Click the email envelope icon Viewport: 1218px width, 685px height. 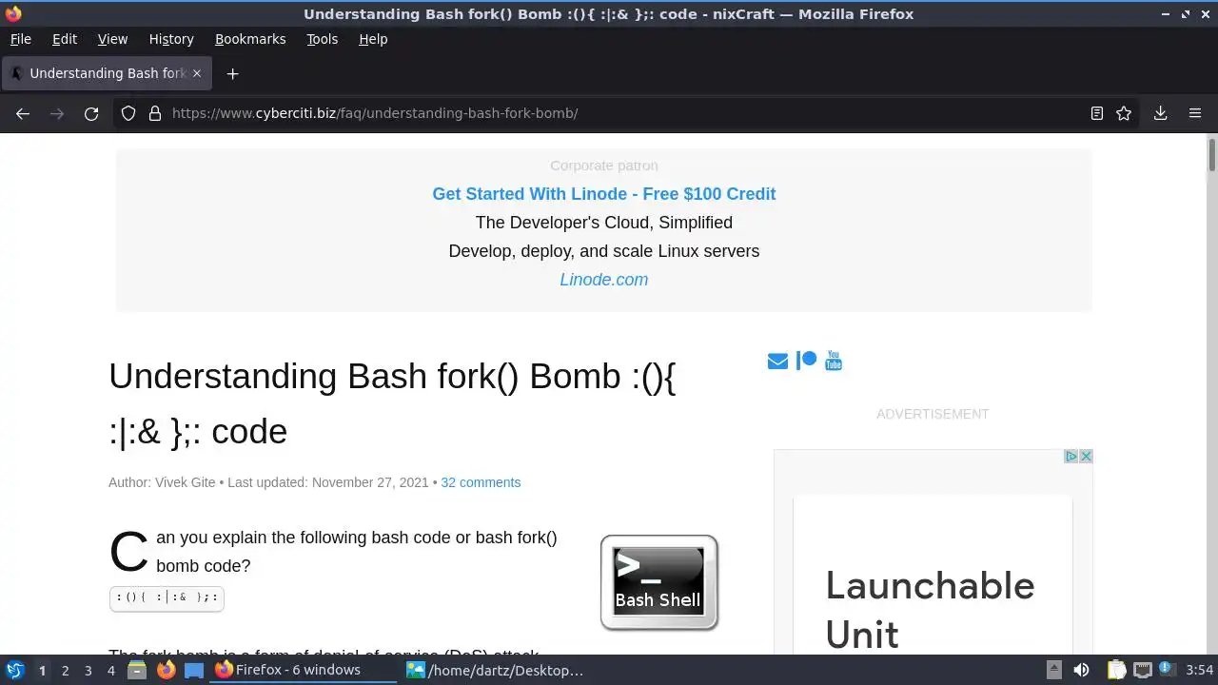pyautogui.click(x=777, y=362)
